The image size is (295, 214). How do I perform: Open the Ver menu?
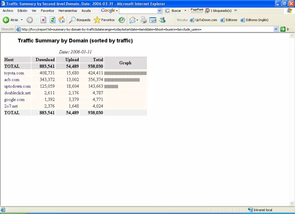(x=34, y=11)
